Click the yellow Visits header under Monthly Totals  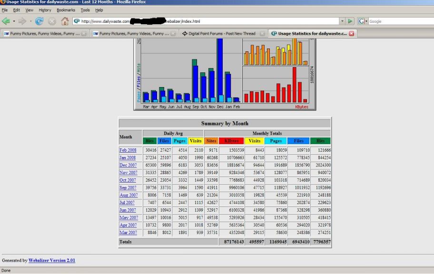click(x=255, y=141)
